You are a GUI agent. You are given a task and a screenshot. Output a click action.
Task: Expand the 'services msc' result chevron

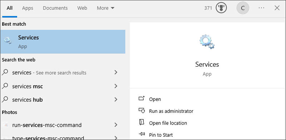[115, 86]
